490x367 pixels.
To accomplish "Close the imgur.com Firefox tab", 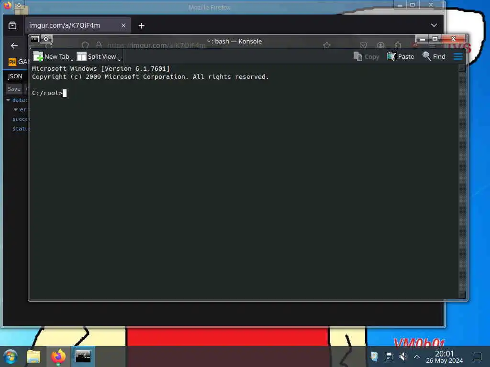I will tap(123, 26).
